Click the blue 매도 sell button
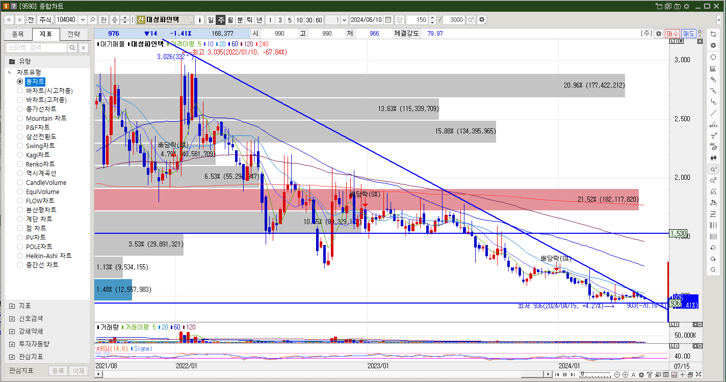The height and width of the screenshot is (382, 726). pyautogui.click(x=688, y=33)
